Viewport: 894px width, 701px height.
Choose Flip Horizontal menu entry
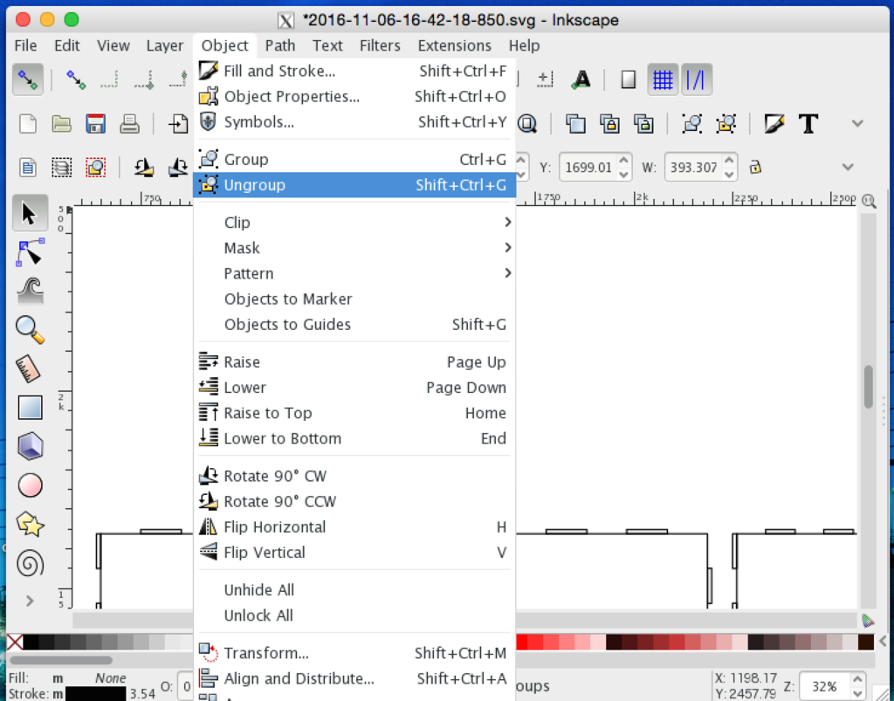(x=354, y=526)
